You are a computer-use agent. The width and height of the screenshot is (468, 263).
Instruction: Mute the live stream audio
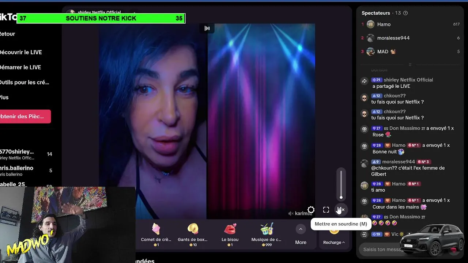point(341,210)
